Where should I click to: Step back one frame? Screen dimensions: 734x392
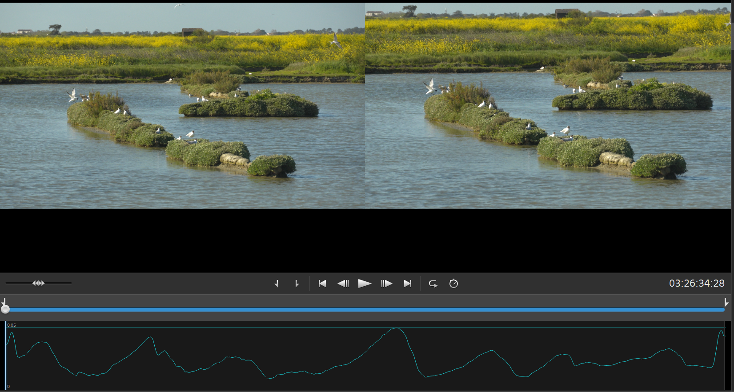click(343, 284)
